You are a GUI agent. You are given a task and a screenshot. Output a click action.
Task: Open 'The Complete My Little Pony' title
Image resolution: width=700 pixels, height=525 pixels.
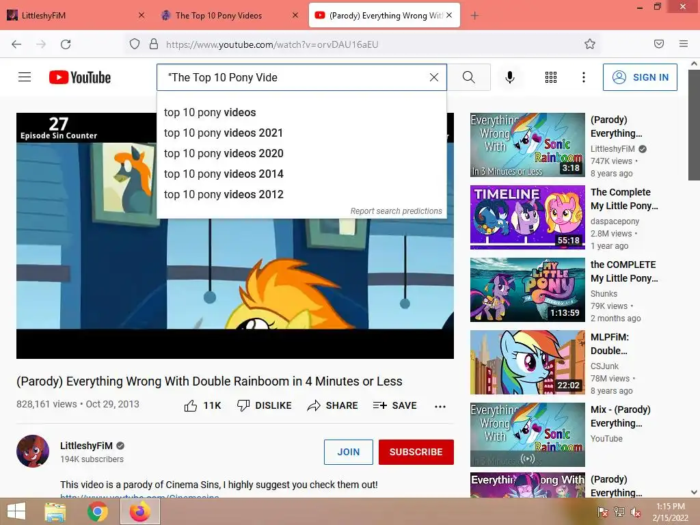pos(624,199)
